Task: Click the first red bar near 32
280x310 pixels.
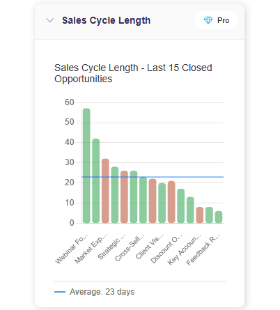Action: coord(105,191)
